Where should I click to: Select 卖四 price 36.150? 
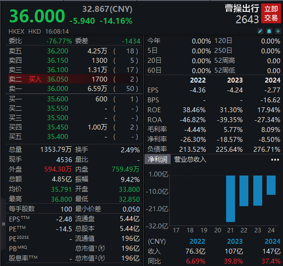coord(57,60)
